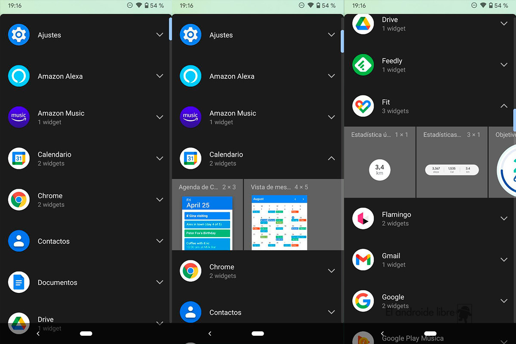Tap the Google Fit heart icon
This screenshot has height=344, width=516.
[363, 106]
